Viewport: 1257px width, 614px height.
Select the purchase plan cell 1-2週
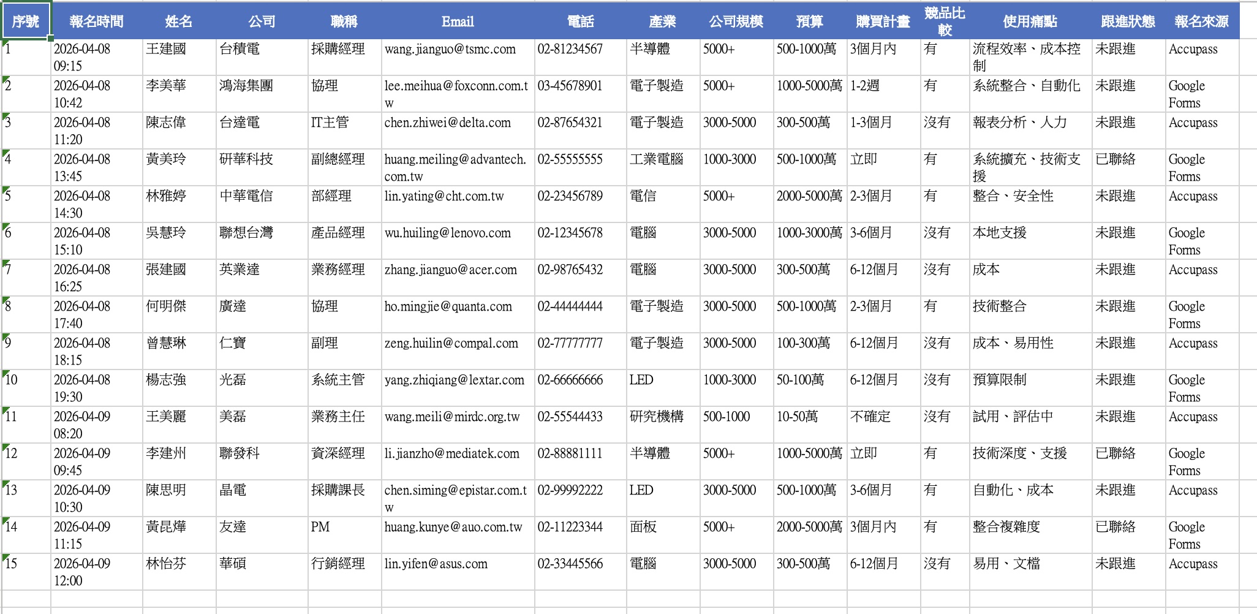[x=883, y=94]
